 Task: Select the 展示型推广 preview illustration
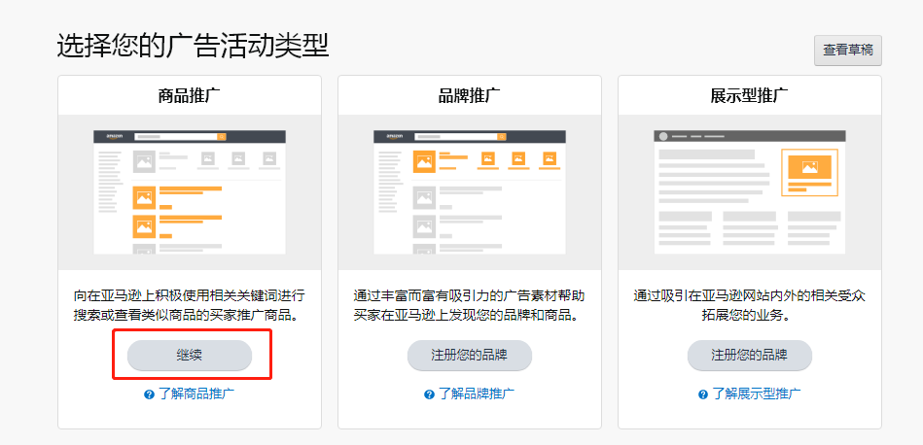click(749, 191)
